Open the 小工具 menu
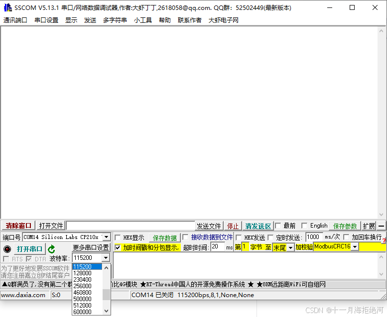Screen dimensions: 387x317 coord(143,20)
